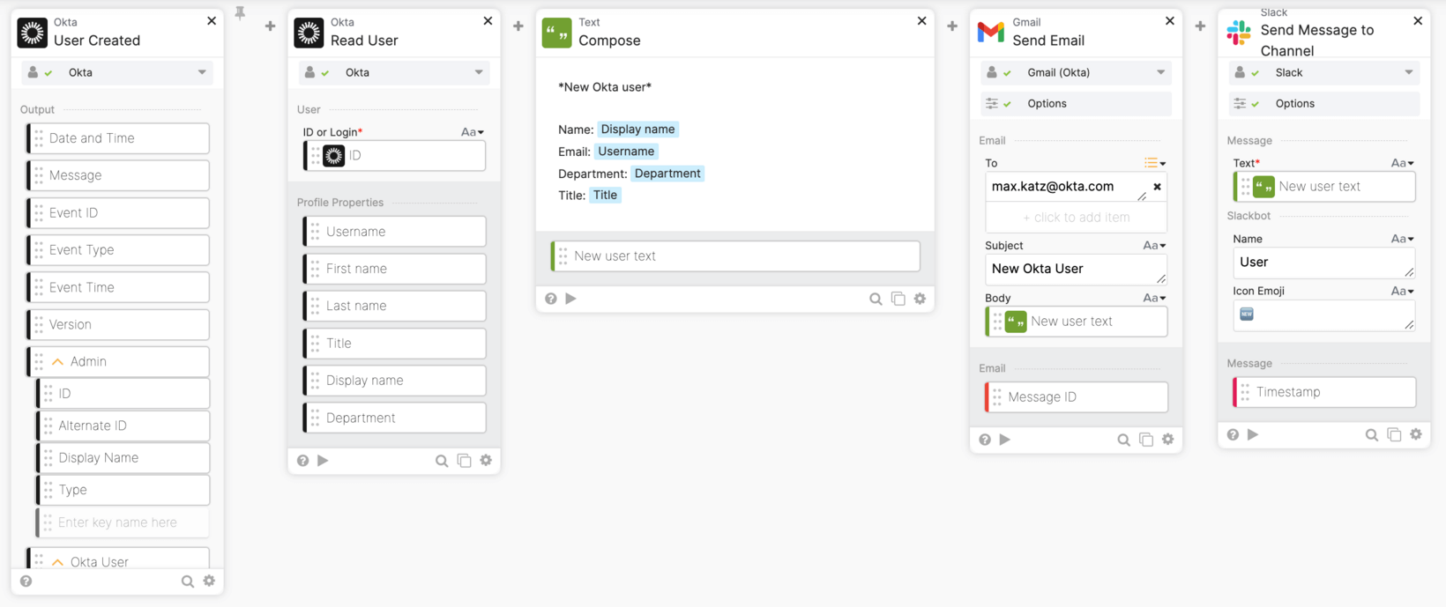Open settings gear on Gmail Send Email card
1446x607 pixels.
click(x=1168, y=440)
